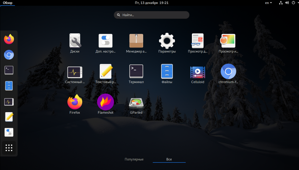Click the Найти search field
The width and height of the screenshot is (299, 170).
(x=151, y=15)
